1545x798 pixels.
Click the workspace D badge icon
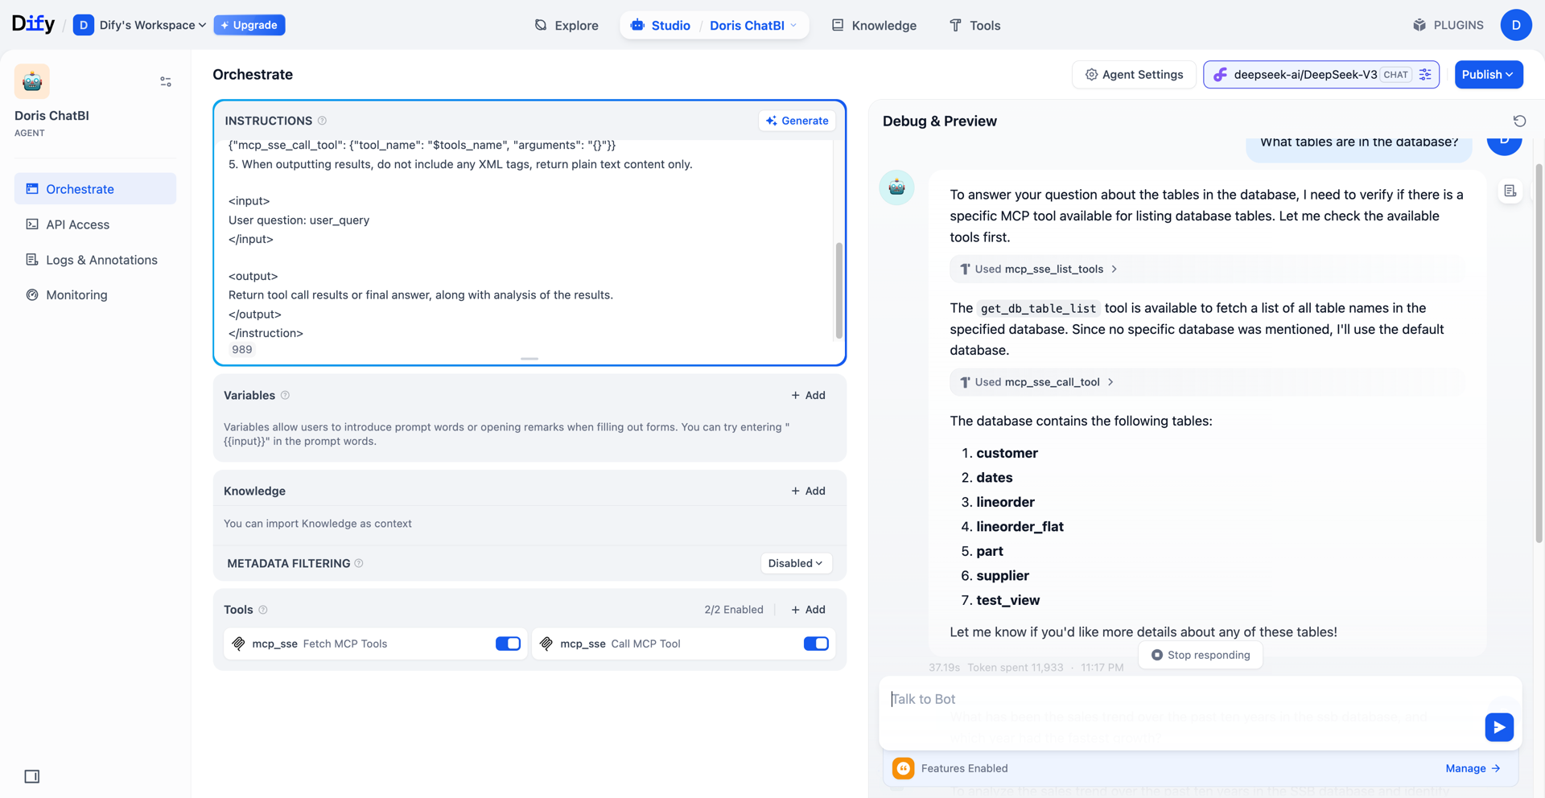click(x=83, y=25)
